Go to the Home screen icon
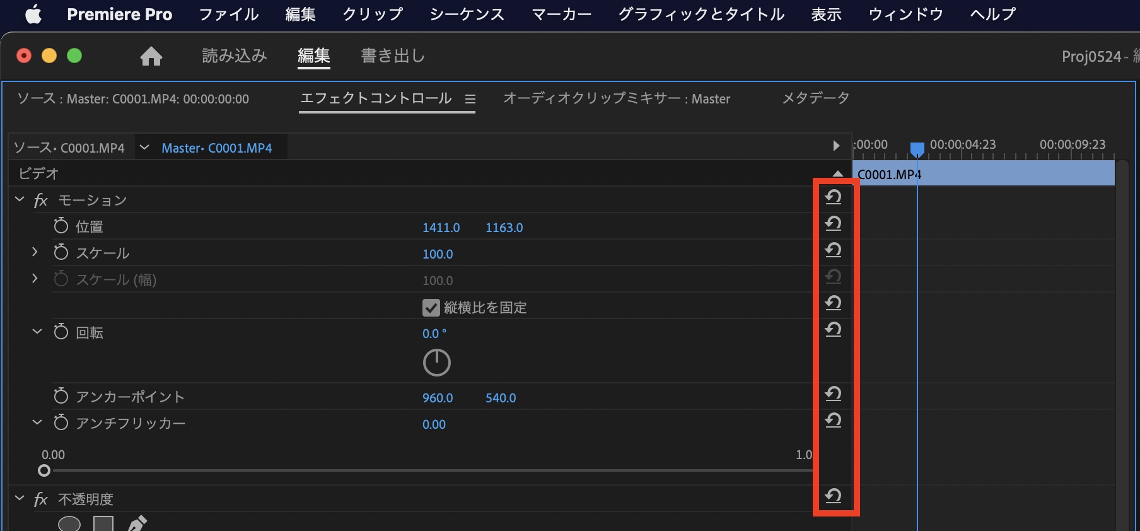This screenshot has height=531, width=1140. (151, 56)
